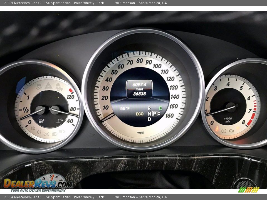
Task: Click 80 on the temperature gauge
Action: click(x=73, y=109)
